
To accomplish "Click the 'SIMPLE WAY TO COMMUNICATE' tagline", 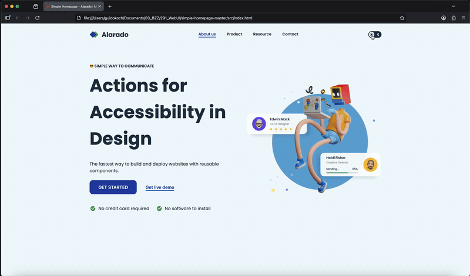I will [124, 66].
